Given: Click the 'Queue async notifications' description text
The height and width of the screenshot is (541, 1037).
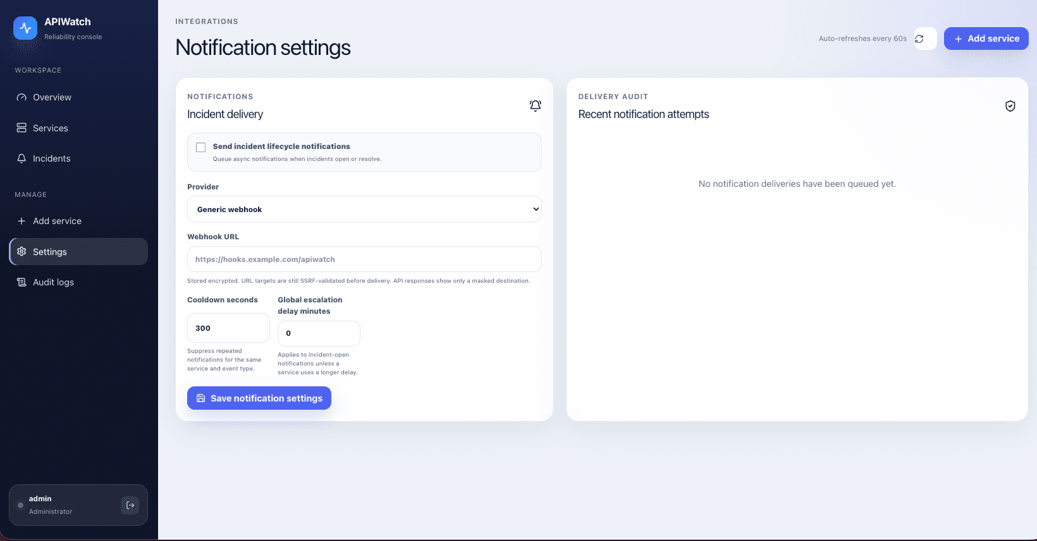Looking at the screenshot, I should click(297, 159).
